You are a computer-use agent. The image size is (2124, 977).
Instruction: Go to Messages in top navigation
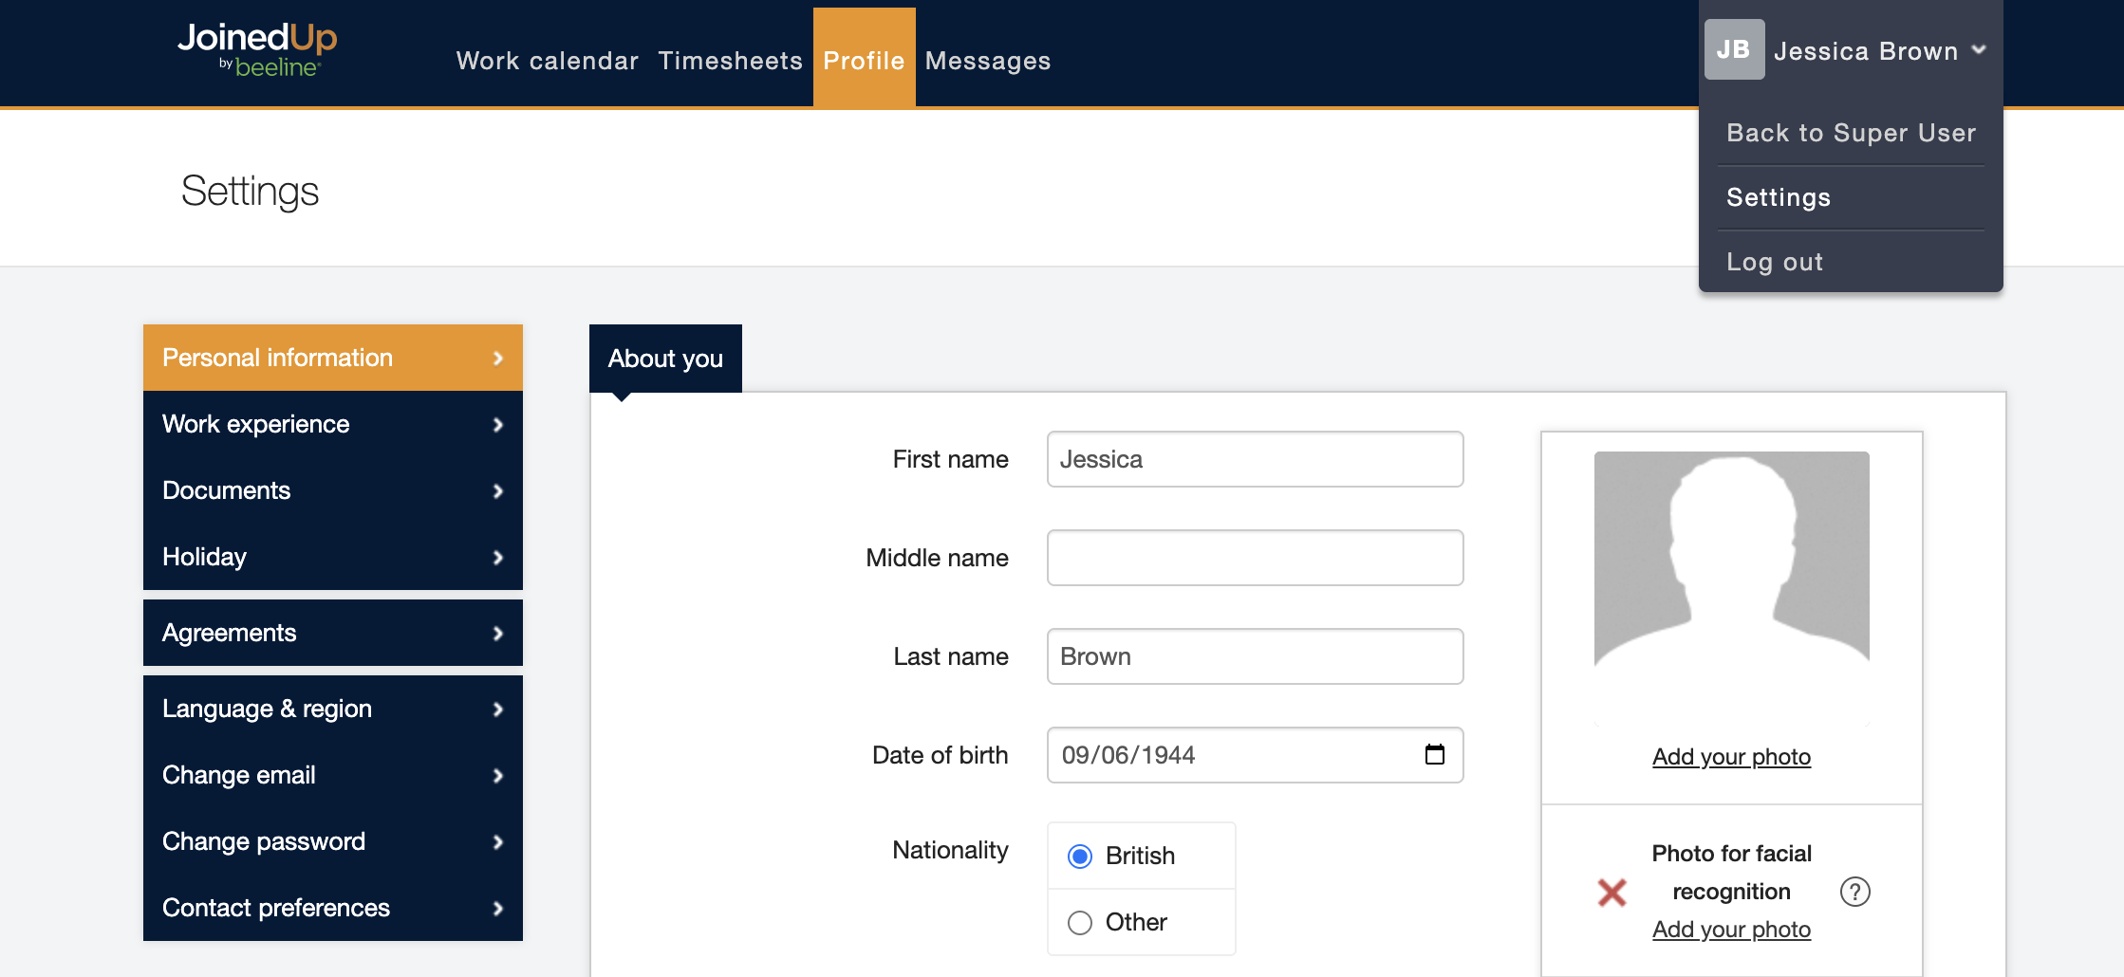coord(987,61)
